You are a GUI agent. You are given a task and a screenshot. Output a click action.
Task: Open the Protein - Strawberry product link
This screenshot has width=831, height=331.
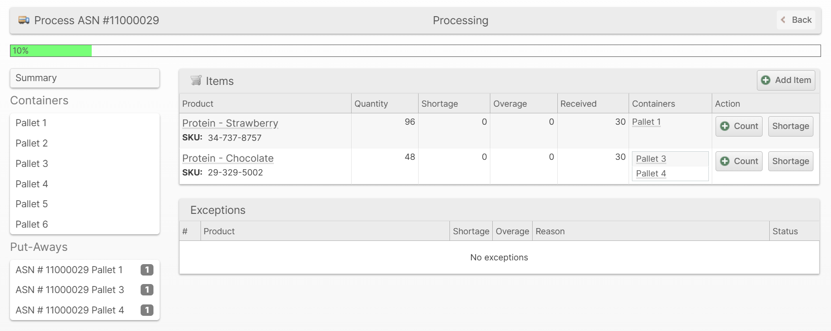tap(230, 123)
